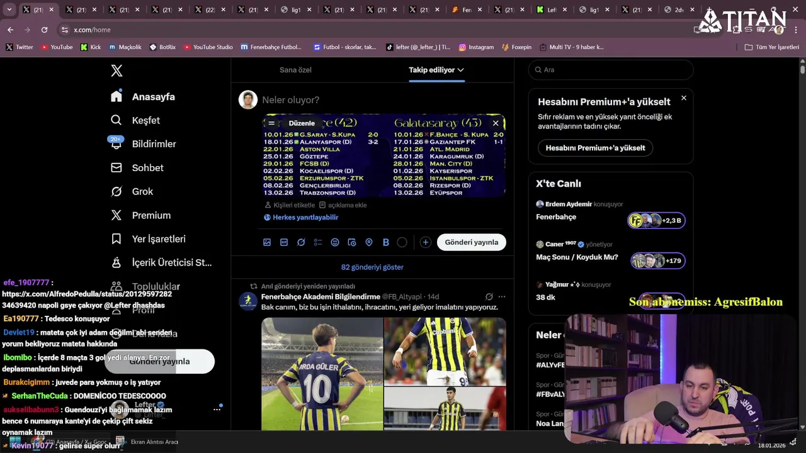Screen dimensions: 806x453
Task: Open the Foxepin bookmark
Action: coord(516,47)
